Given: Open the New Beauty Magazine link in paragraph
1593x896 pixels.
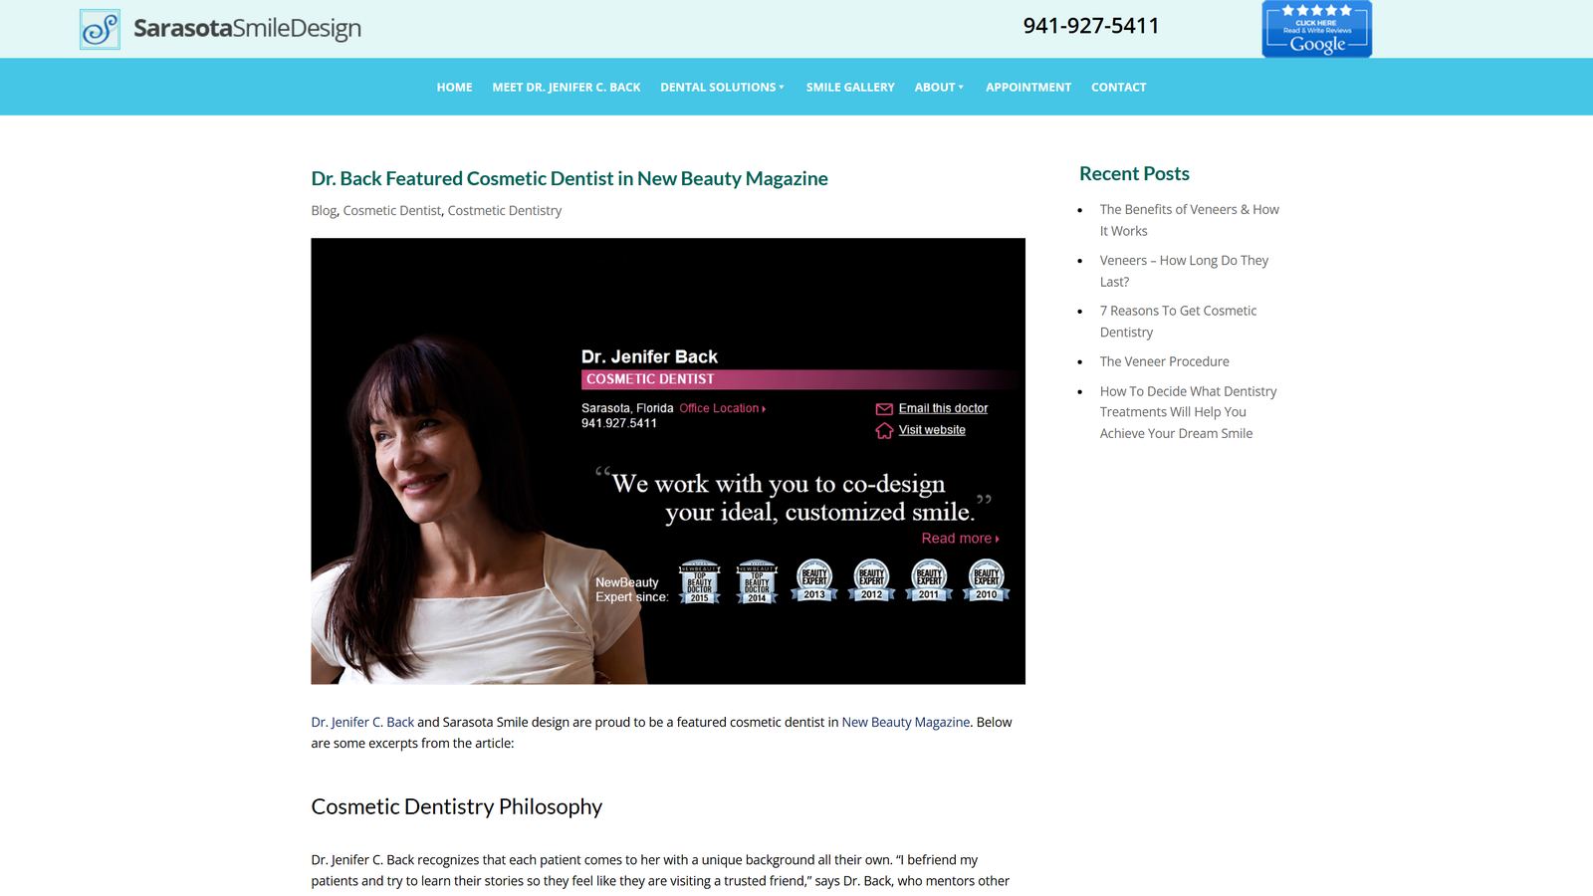Looking at the screenshot, I should pos(906,722).
